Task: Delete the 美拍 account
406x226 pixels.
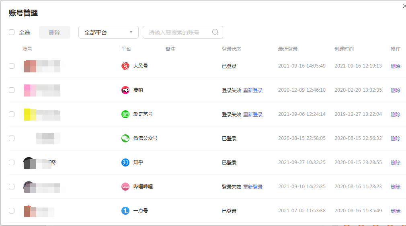Action: point(396,90)
